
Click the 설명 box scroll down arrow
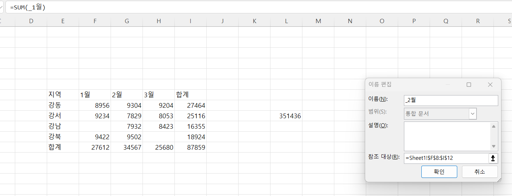pyautogui.click(x=494, y=146)
